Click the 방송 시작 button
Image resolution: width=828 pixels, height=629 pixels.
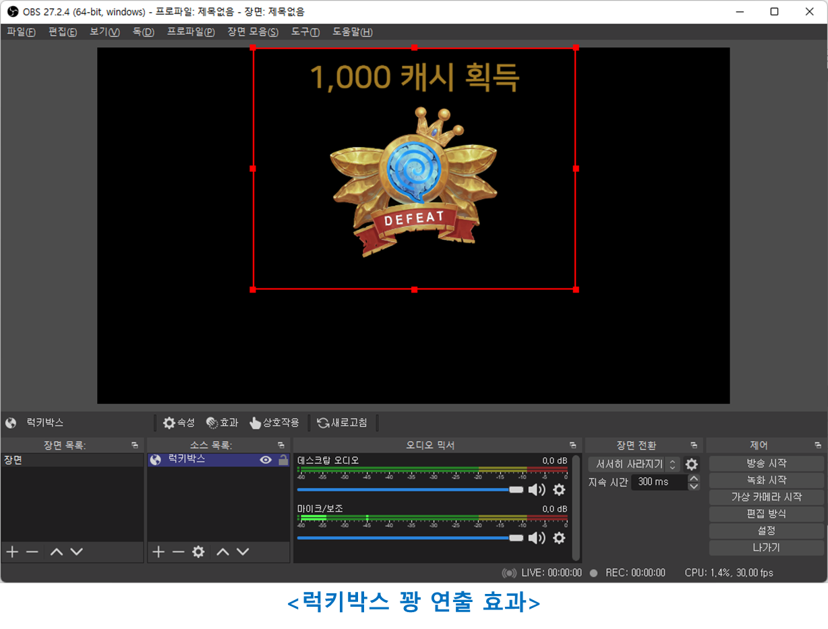point(767,464)
